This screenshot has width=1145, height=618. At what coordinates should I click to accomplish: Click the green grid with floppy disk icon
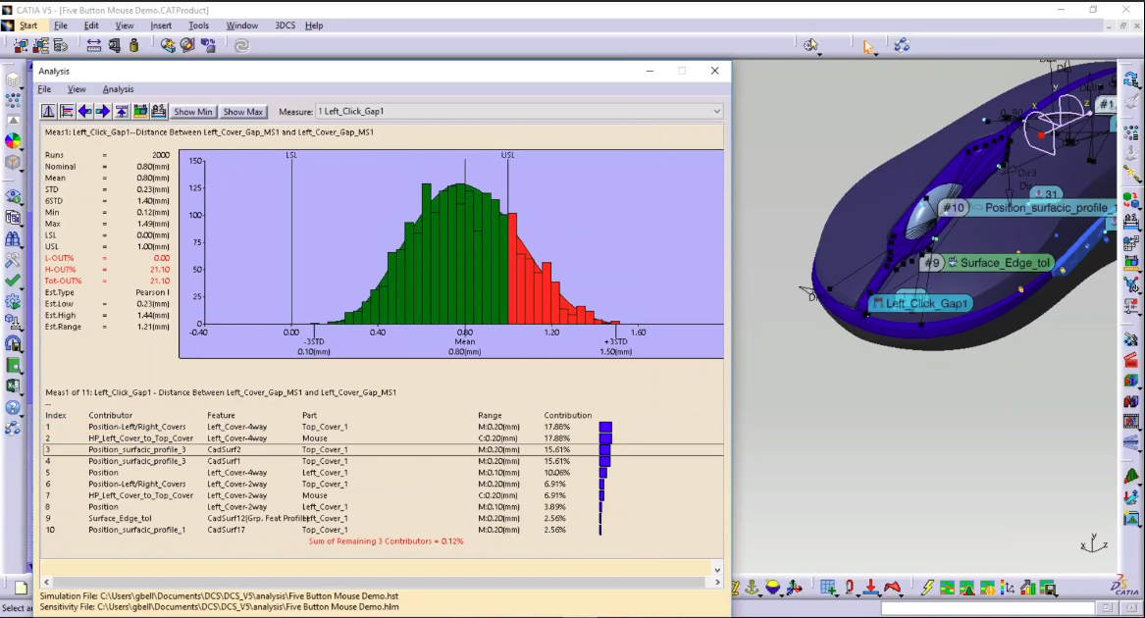1049,588
